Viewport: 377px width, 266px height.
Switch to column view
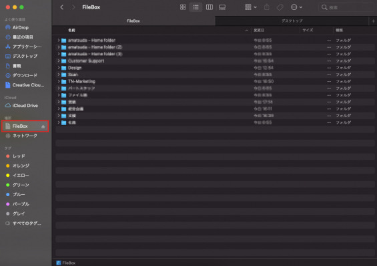tap(209, 7)
